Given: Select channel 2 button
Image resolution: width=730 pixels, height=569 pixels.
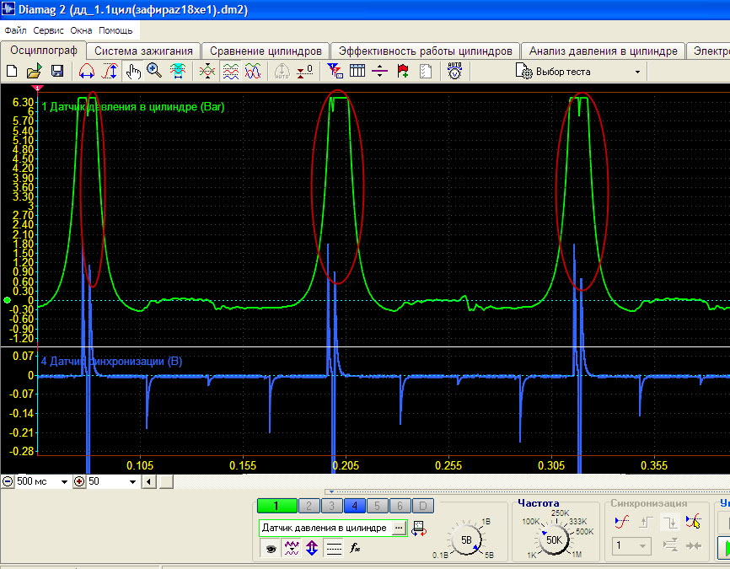Looking at the screenshot, I should (309, 506).
